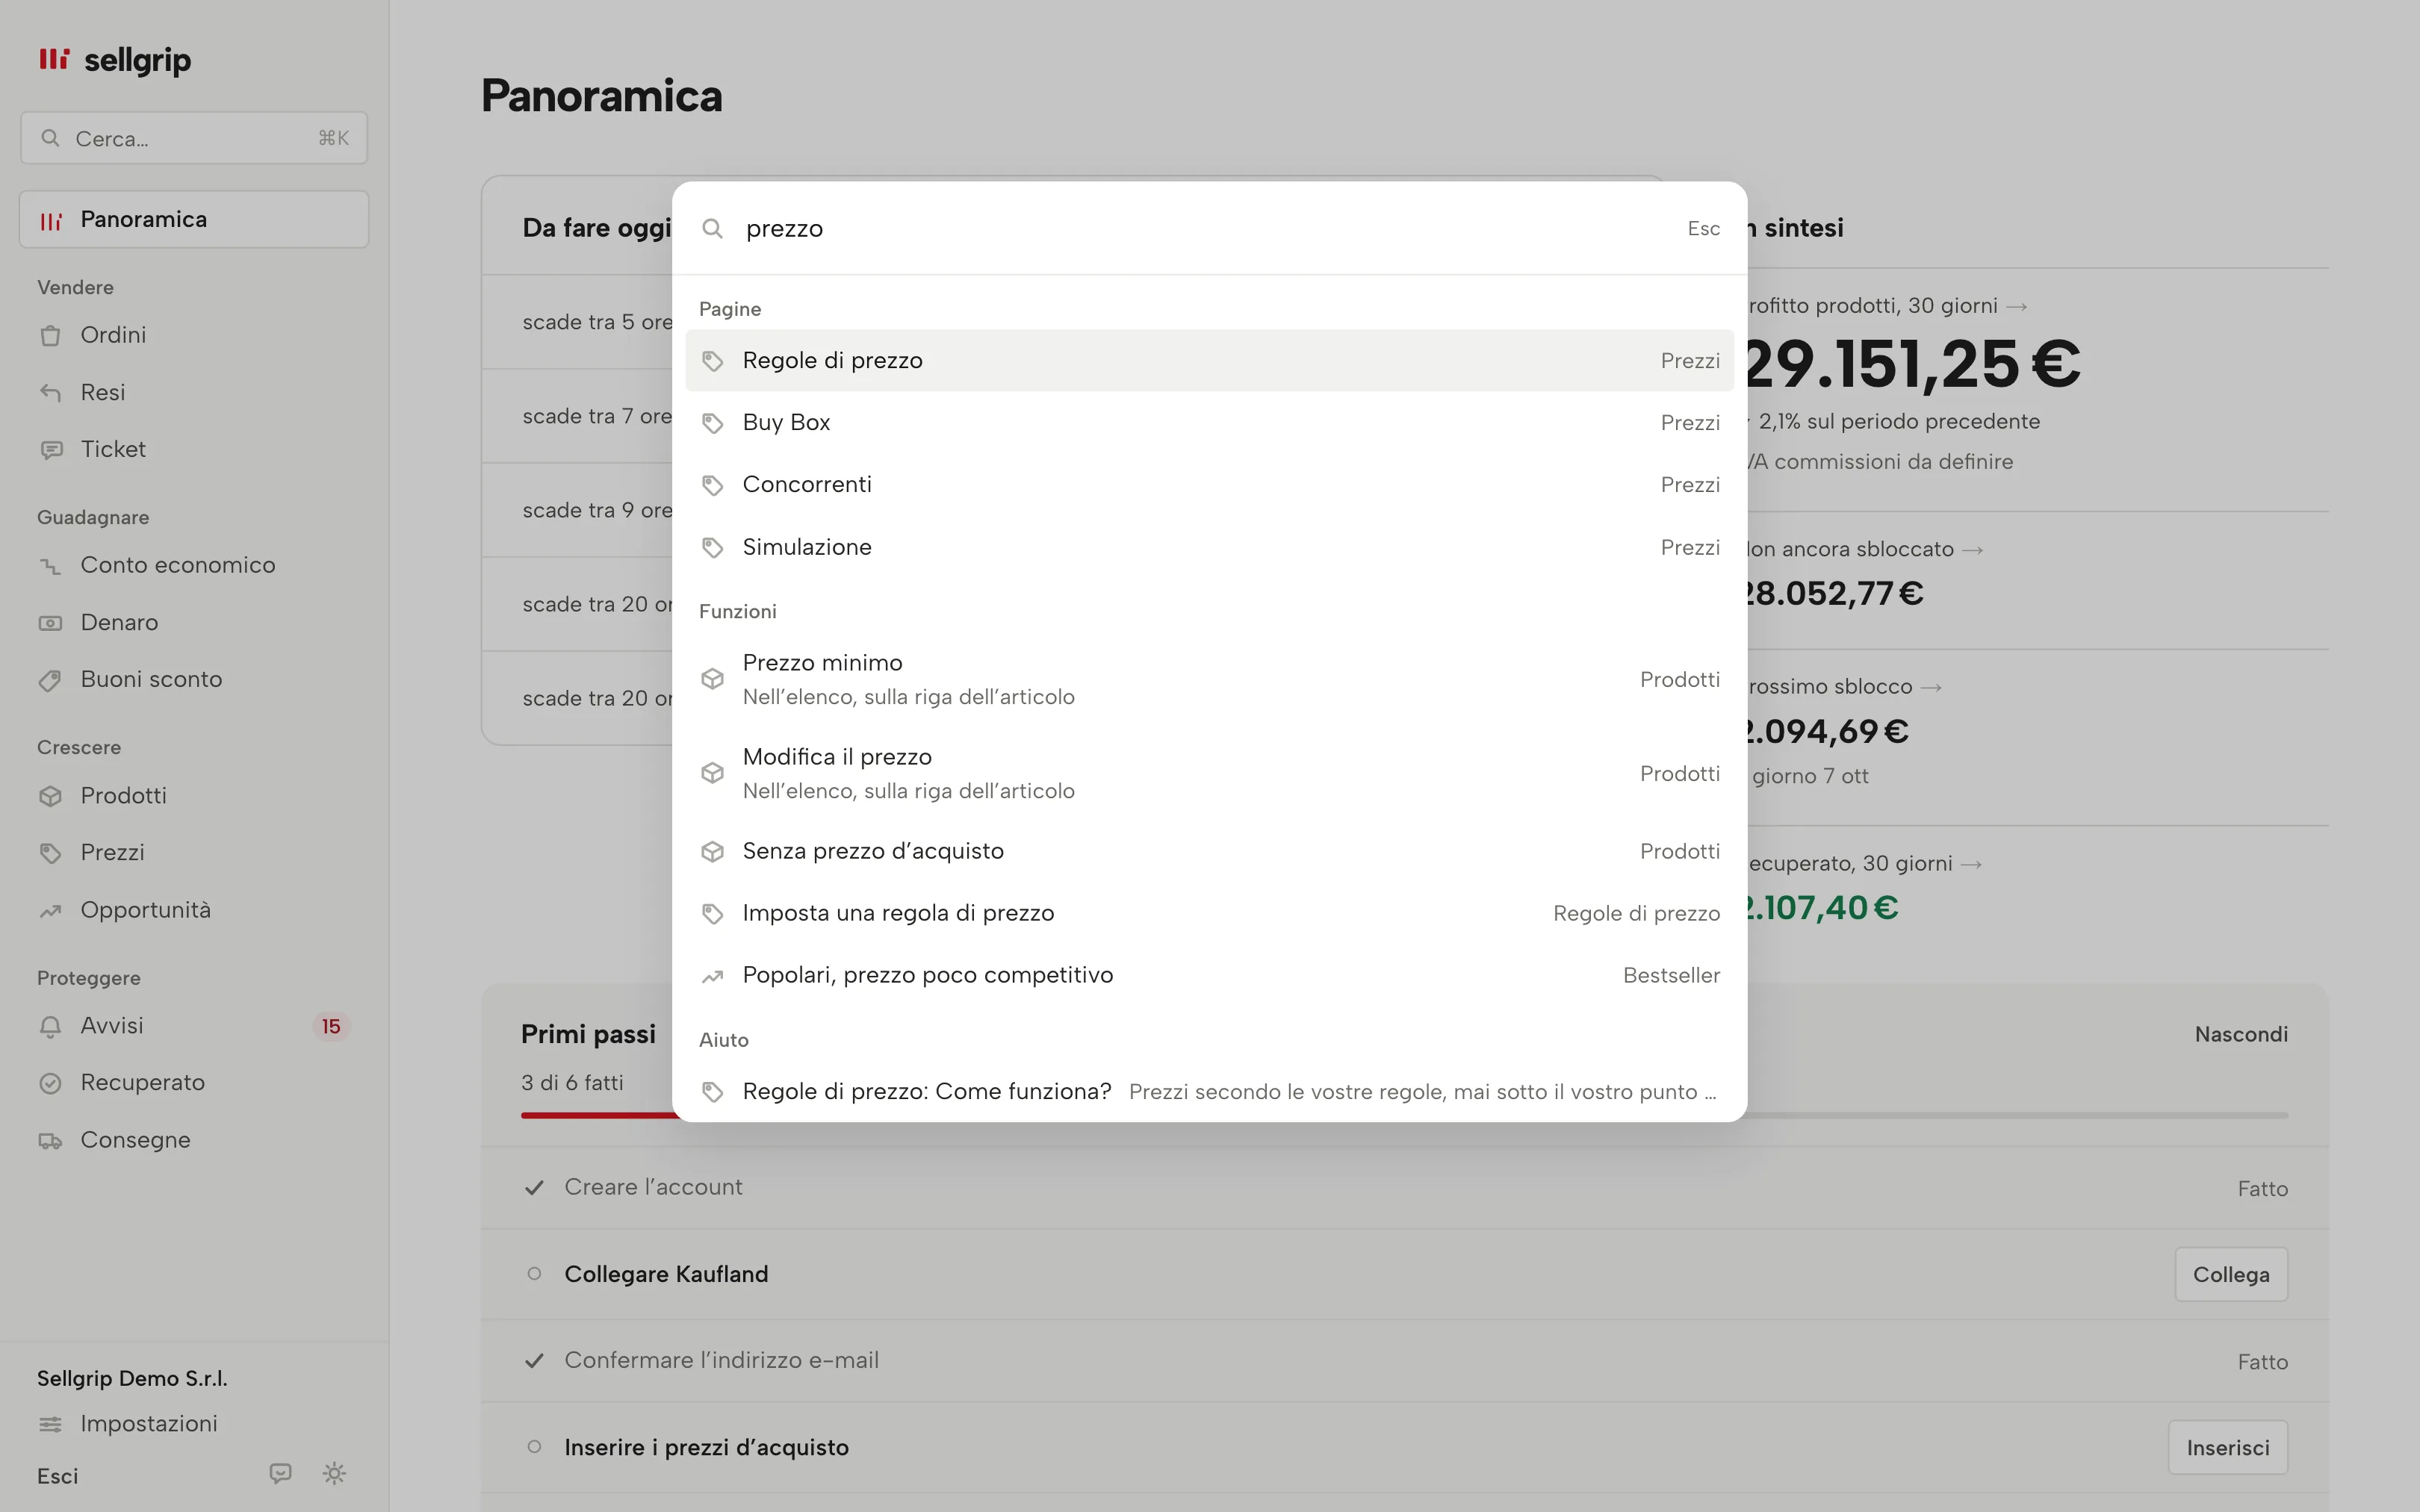Select the Buy Box search result
The height and width of the screenshot is (1512, 2420).
[x=1209, y=422]
